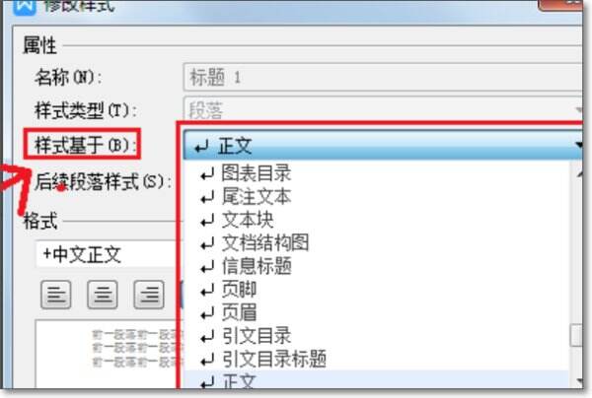Select 引文目录 from the list
Image resolution: width=592 pixels, height=398 pixels.
[376, 336]
